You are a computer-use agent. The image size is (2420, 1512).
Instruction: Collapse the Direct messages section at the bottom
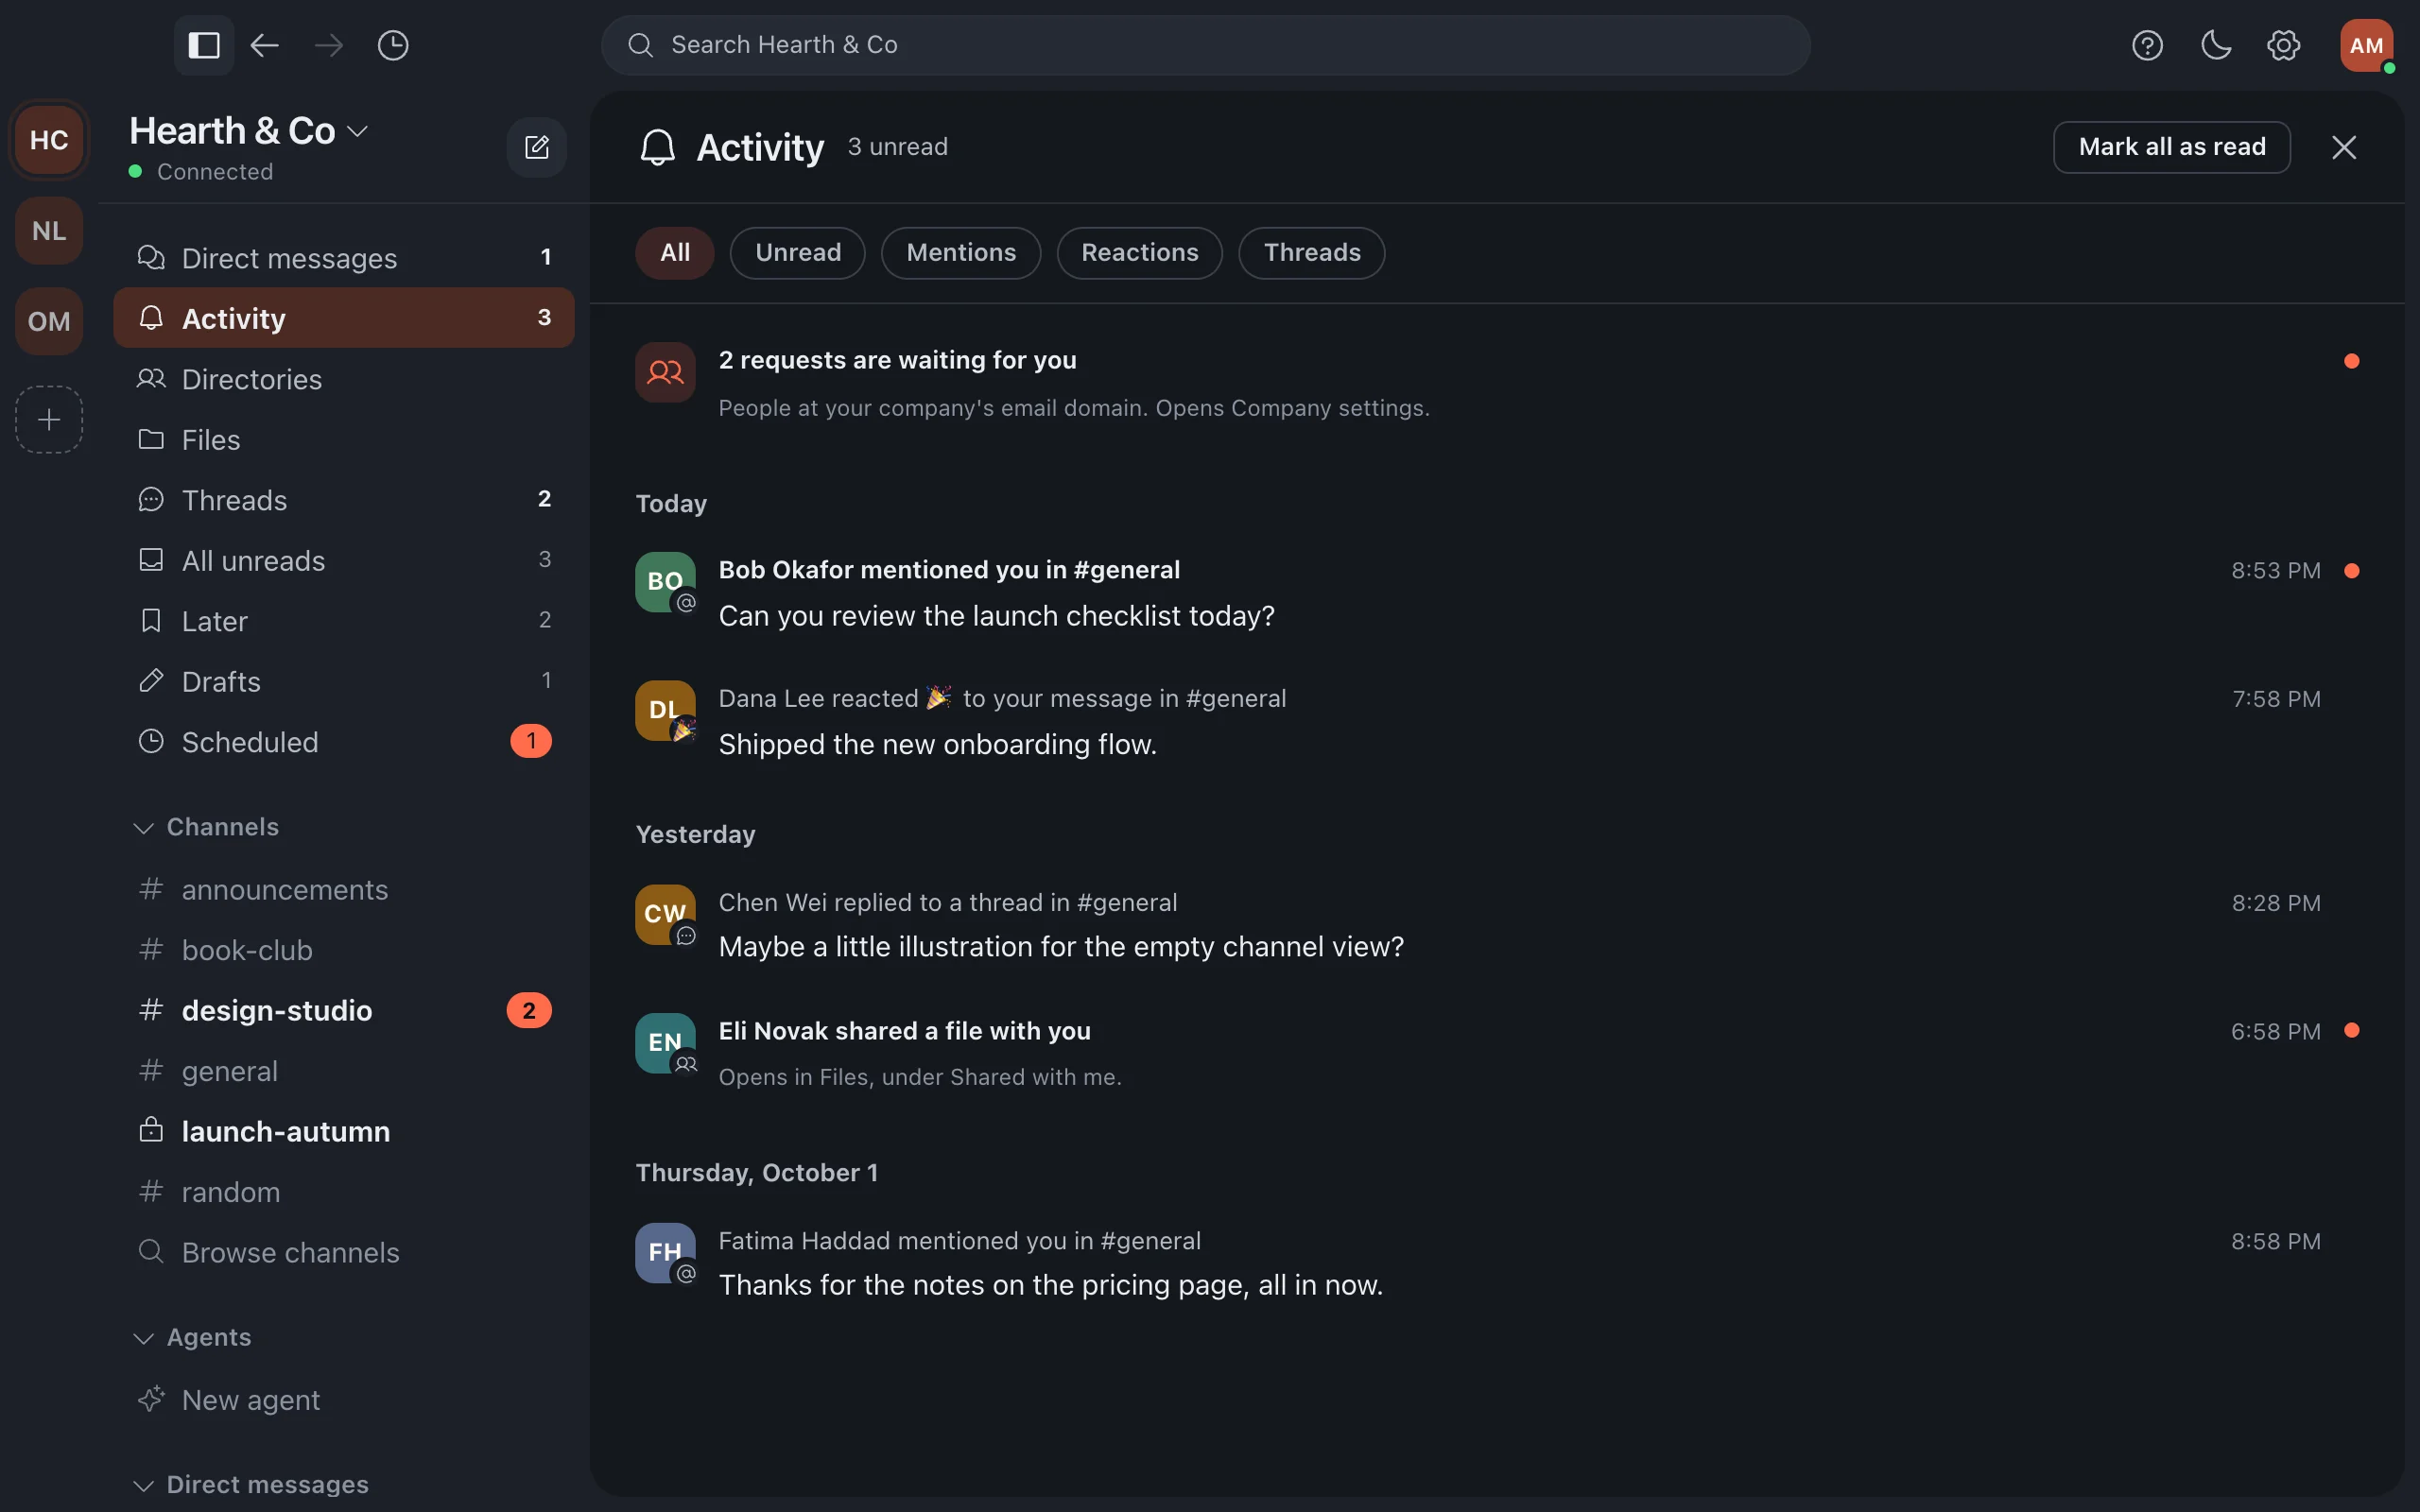tap(252, 1484)
